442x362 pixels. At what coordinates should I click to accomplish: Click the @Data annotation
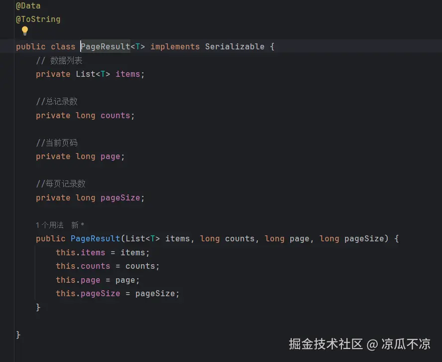tap(28, 6)
